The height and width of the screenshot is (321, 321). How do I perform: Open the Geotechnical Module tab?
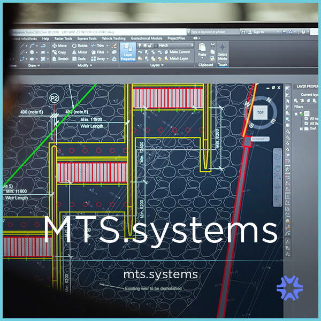[147, 39]
